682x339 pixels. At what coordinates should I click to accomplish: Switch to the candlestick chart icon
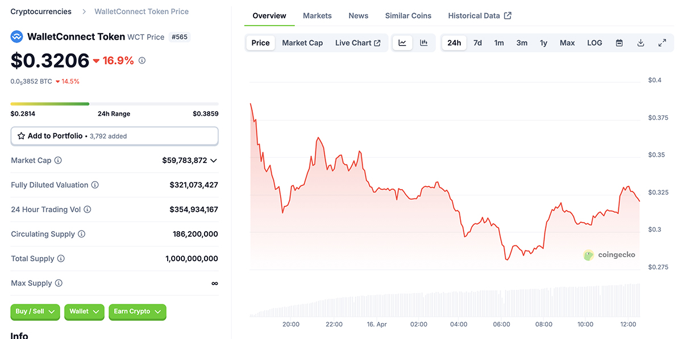(423, 43)
